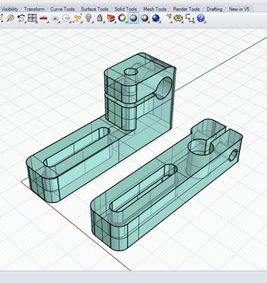Click the dimension annotation icon
Screen dimensions: 267x283
[x=189, y=18]
